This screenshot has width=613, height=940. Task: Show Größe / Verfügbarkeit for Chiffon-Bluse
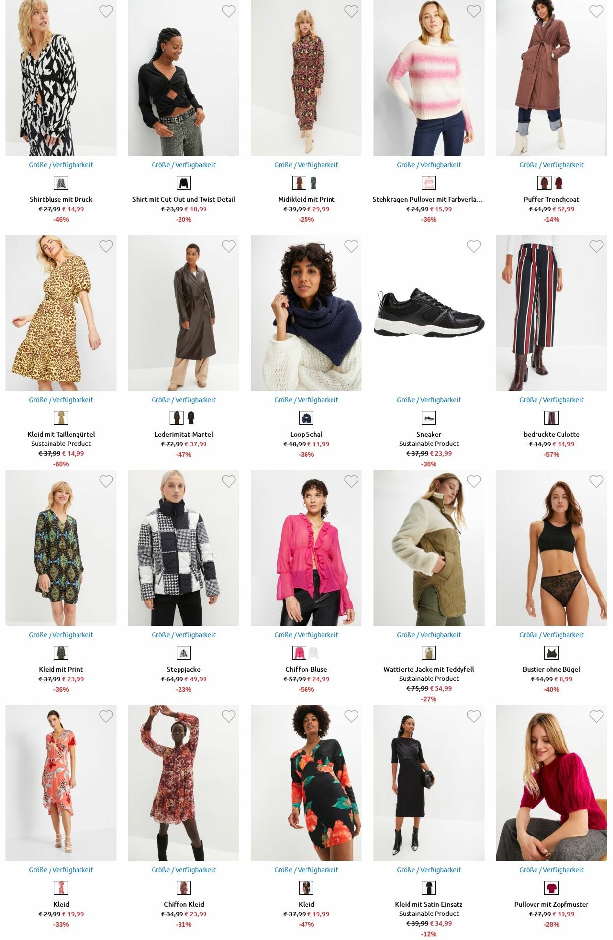306,635
